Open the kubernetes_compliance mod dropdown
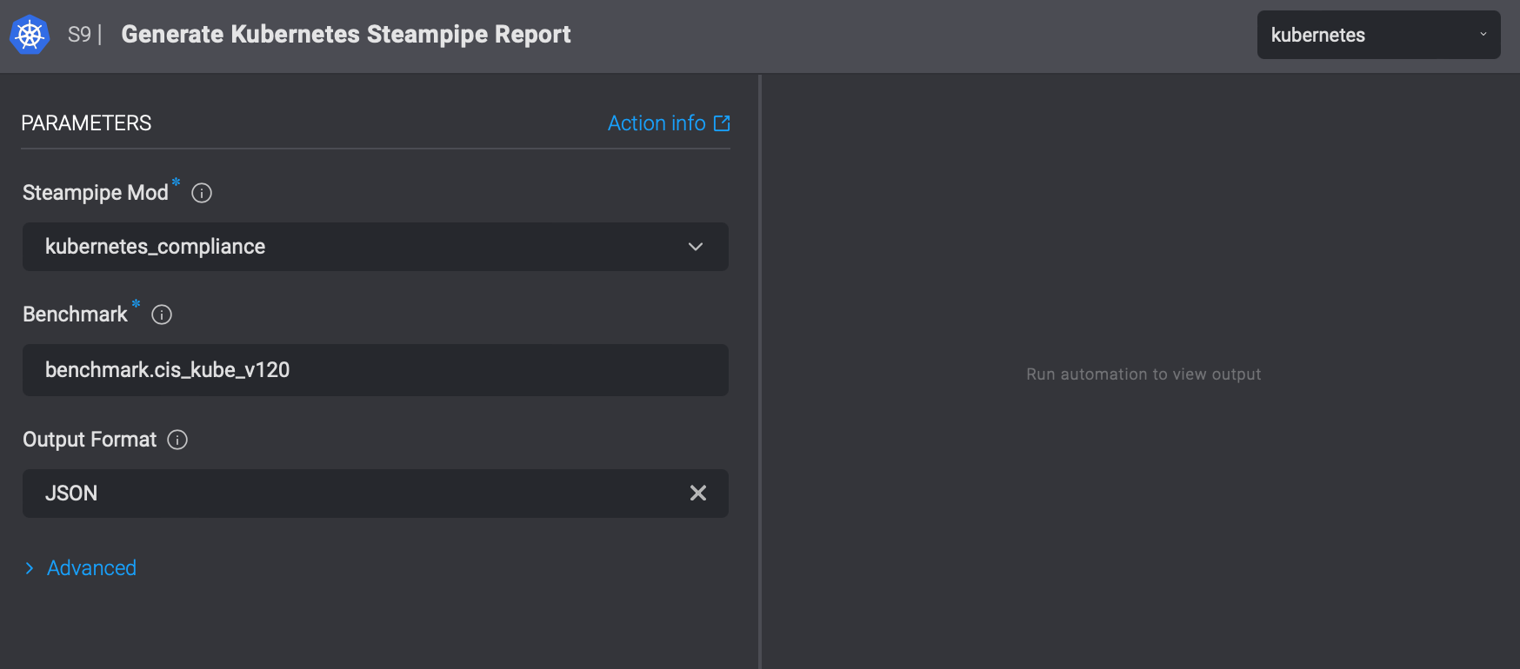This screenshot has height=669, width=1520. [376, 247]
